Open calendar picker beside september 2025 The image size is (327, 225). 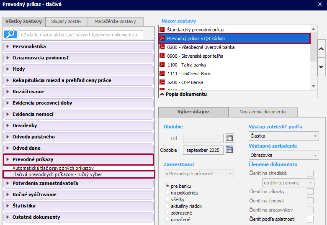click(x=229, y=150)
